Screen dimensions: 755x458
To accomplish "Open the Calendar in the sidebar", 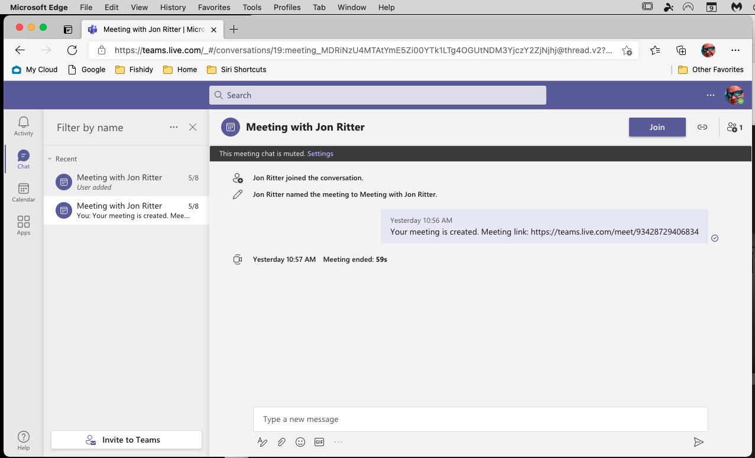I will pyautogui.click(x=24, y=193).
